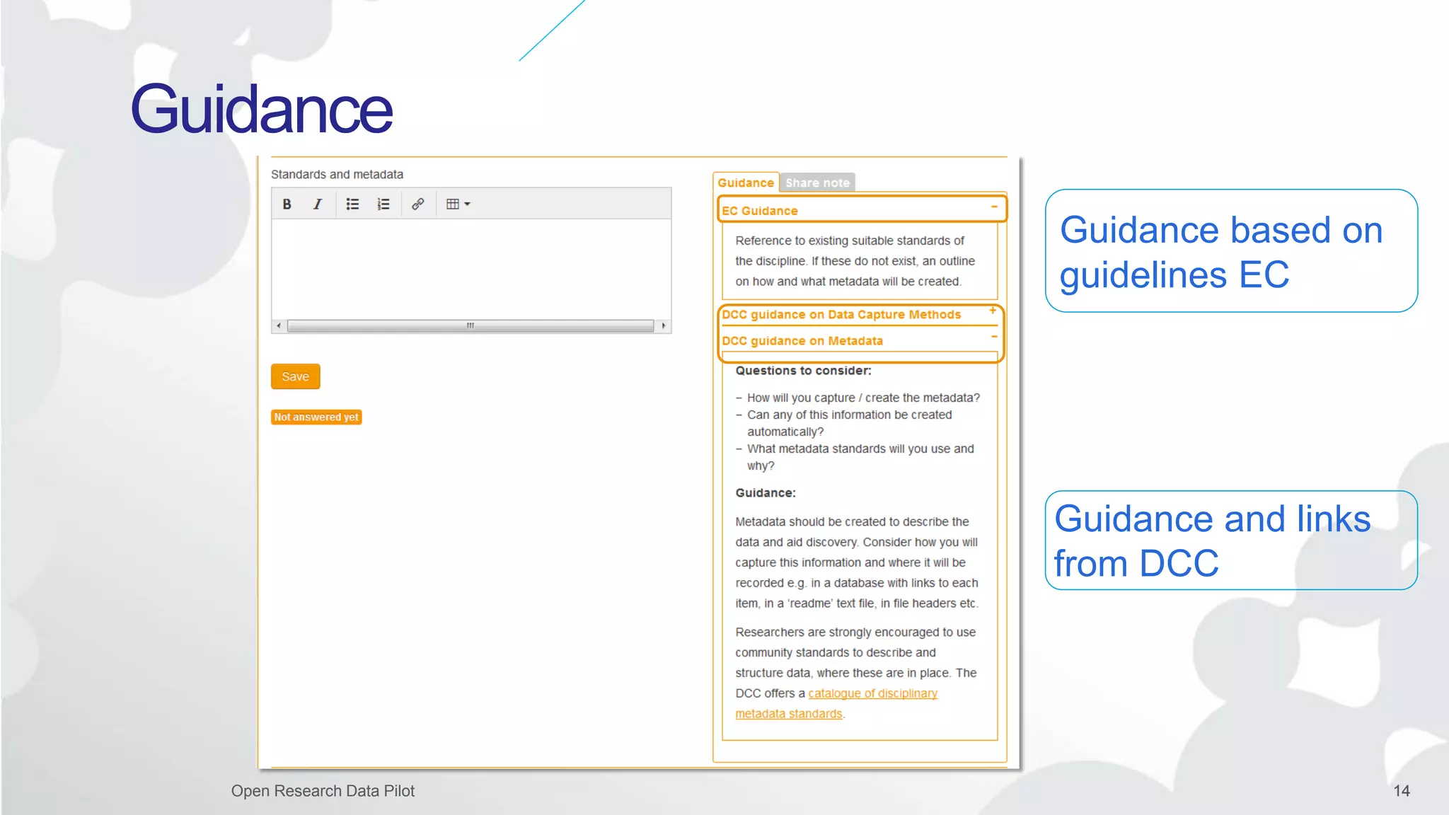Apply italic formatting with the I icon

point(318,204)
